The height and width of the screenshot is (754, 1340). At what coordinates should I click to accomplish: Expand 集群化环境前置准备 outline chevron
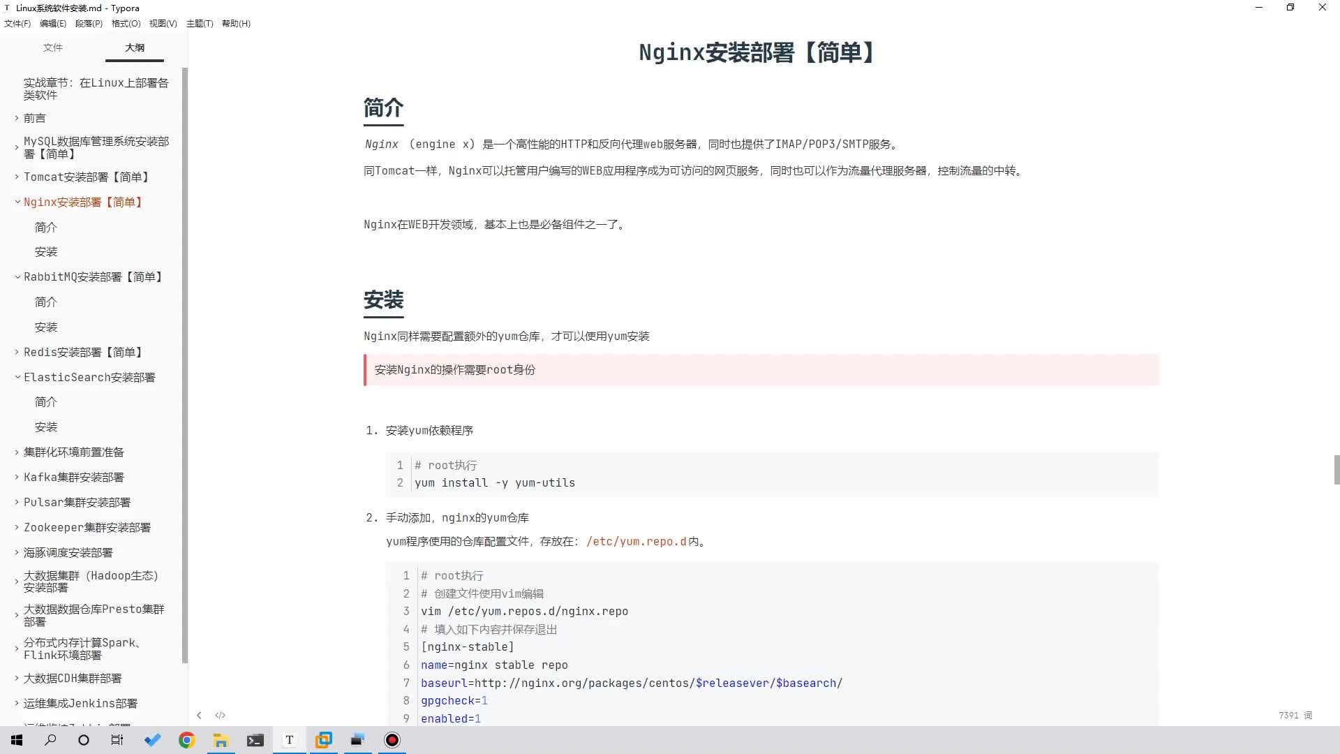point(17,452)
